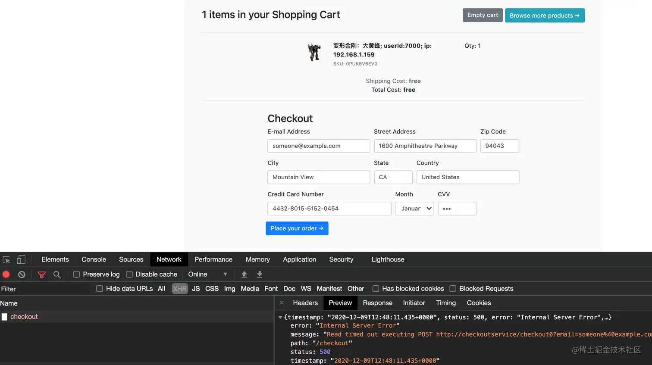652x365 pixels.
Task: Open the Sources tab
Action: [x=131, y=259]
